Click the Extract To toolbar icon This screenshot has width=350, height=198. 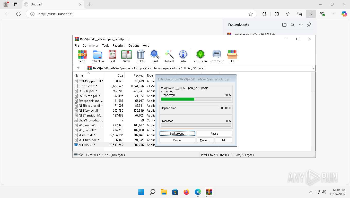pyautogui.click(x=97, y=56)
